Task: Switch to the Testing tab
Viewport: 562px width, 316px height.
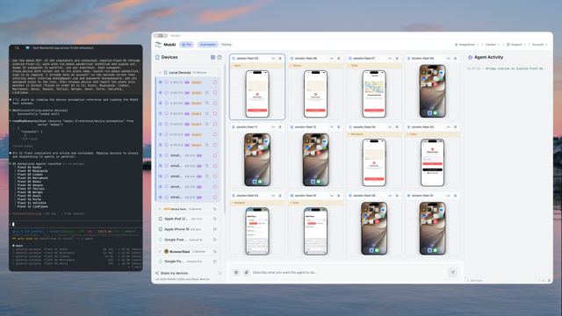Action: 227,45
